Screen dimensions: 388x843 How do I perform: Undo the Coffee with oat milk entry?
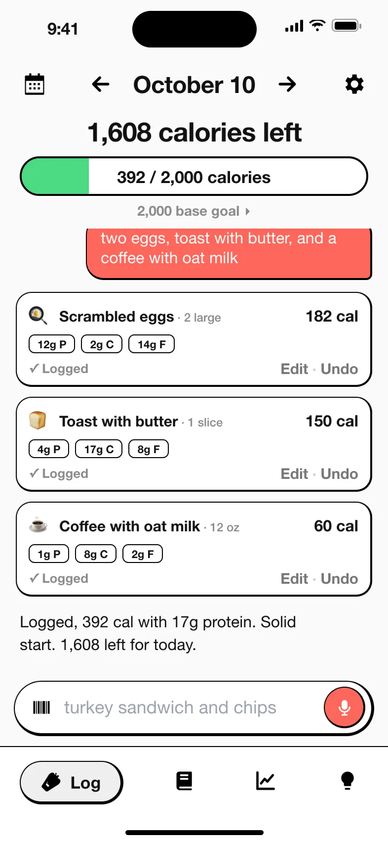pyautogui.click(x=339, y=579)
